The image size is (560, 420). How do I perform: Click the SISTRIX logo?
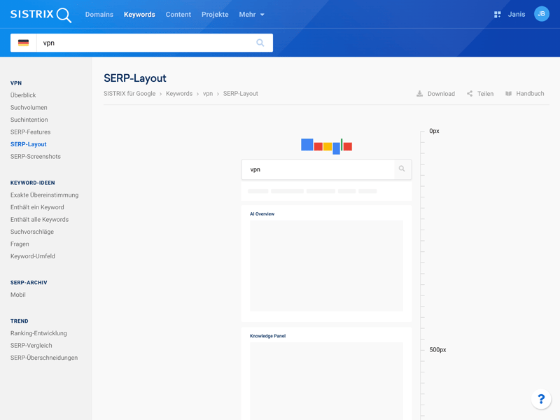(41, 15)
